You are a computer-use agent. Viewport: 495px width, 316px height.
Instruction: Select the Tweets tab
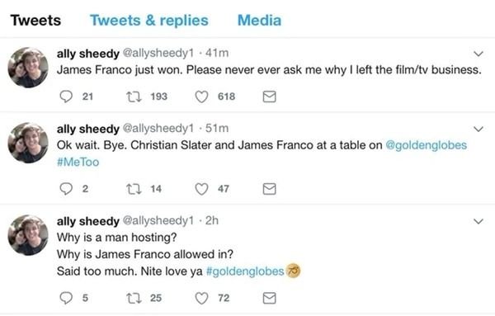point(35,21)
